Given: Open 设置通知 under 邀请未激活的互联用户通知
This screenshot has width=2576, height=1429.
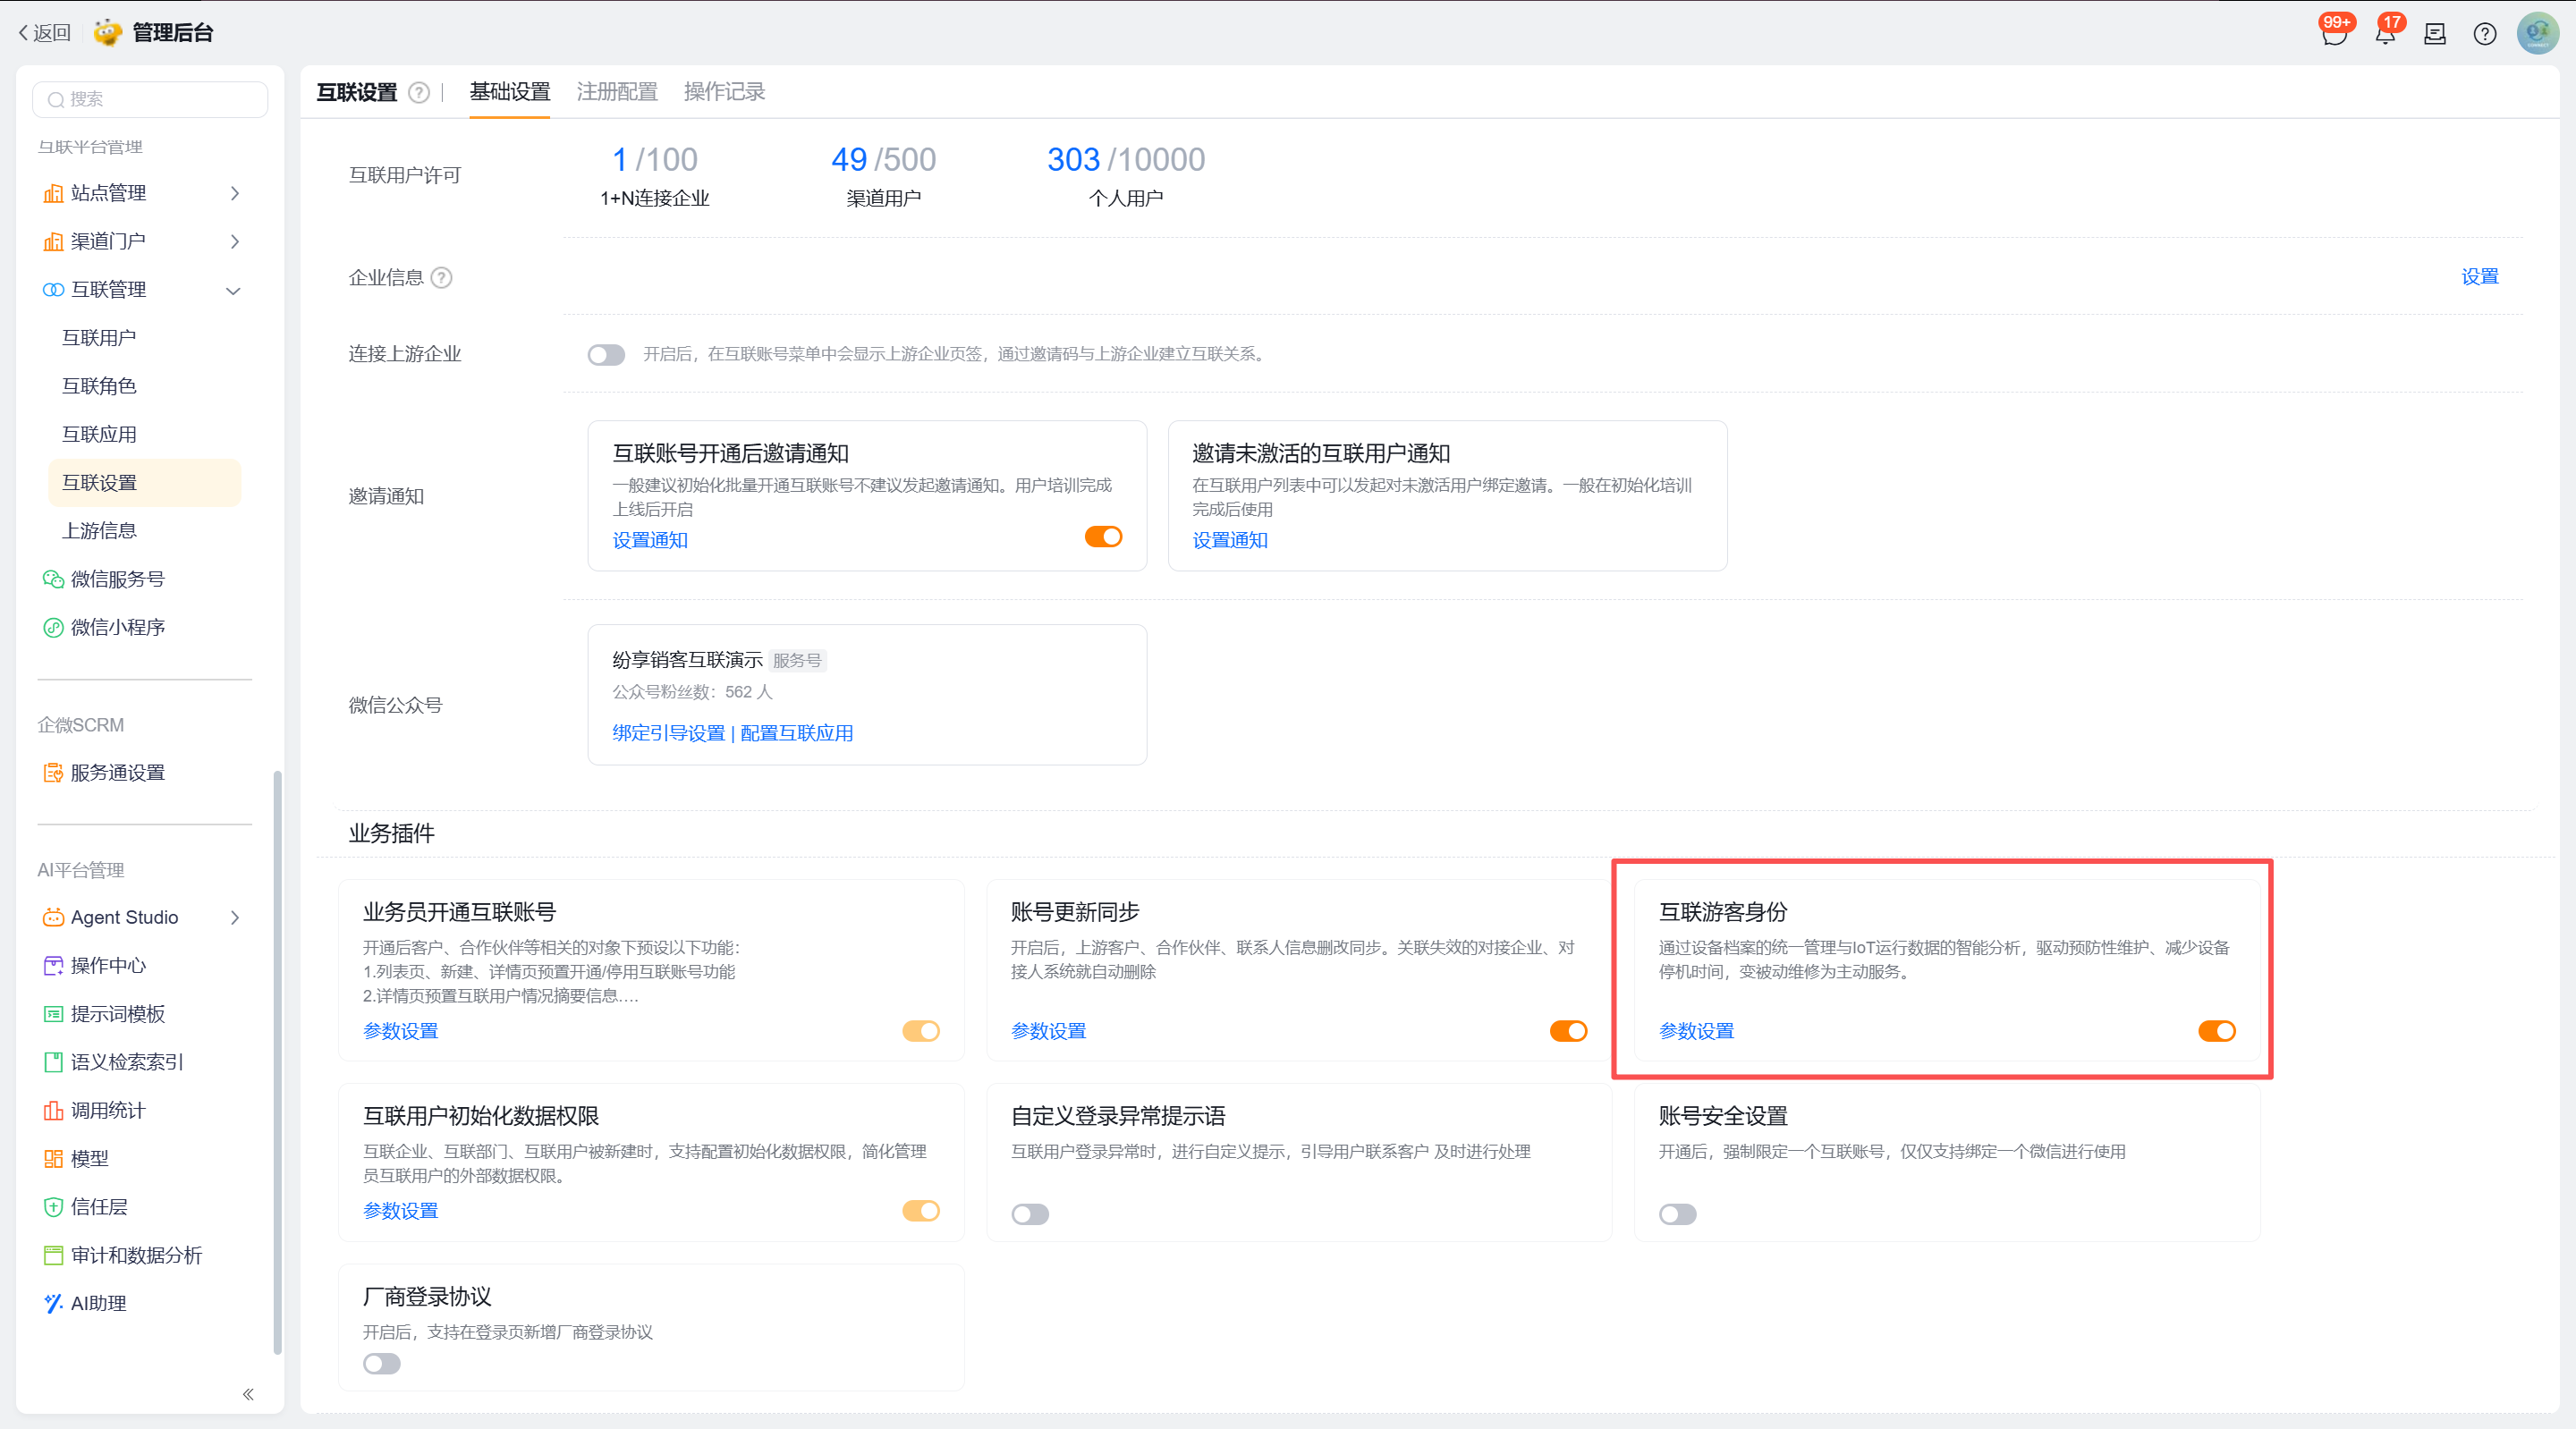Looking at the screenshot, I should (1230, 541).
